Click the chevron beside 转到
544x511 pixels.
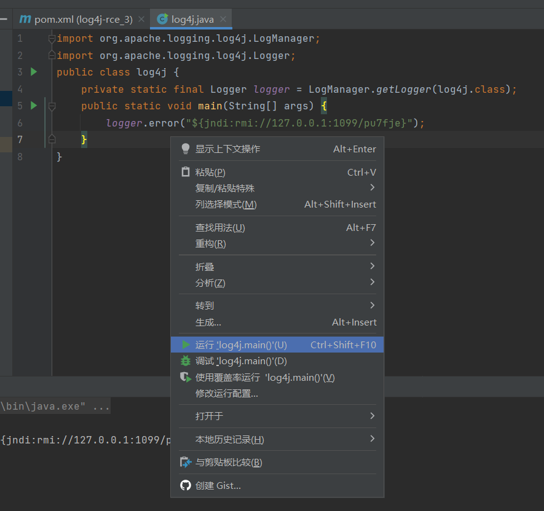373,305
